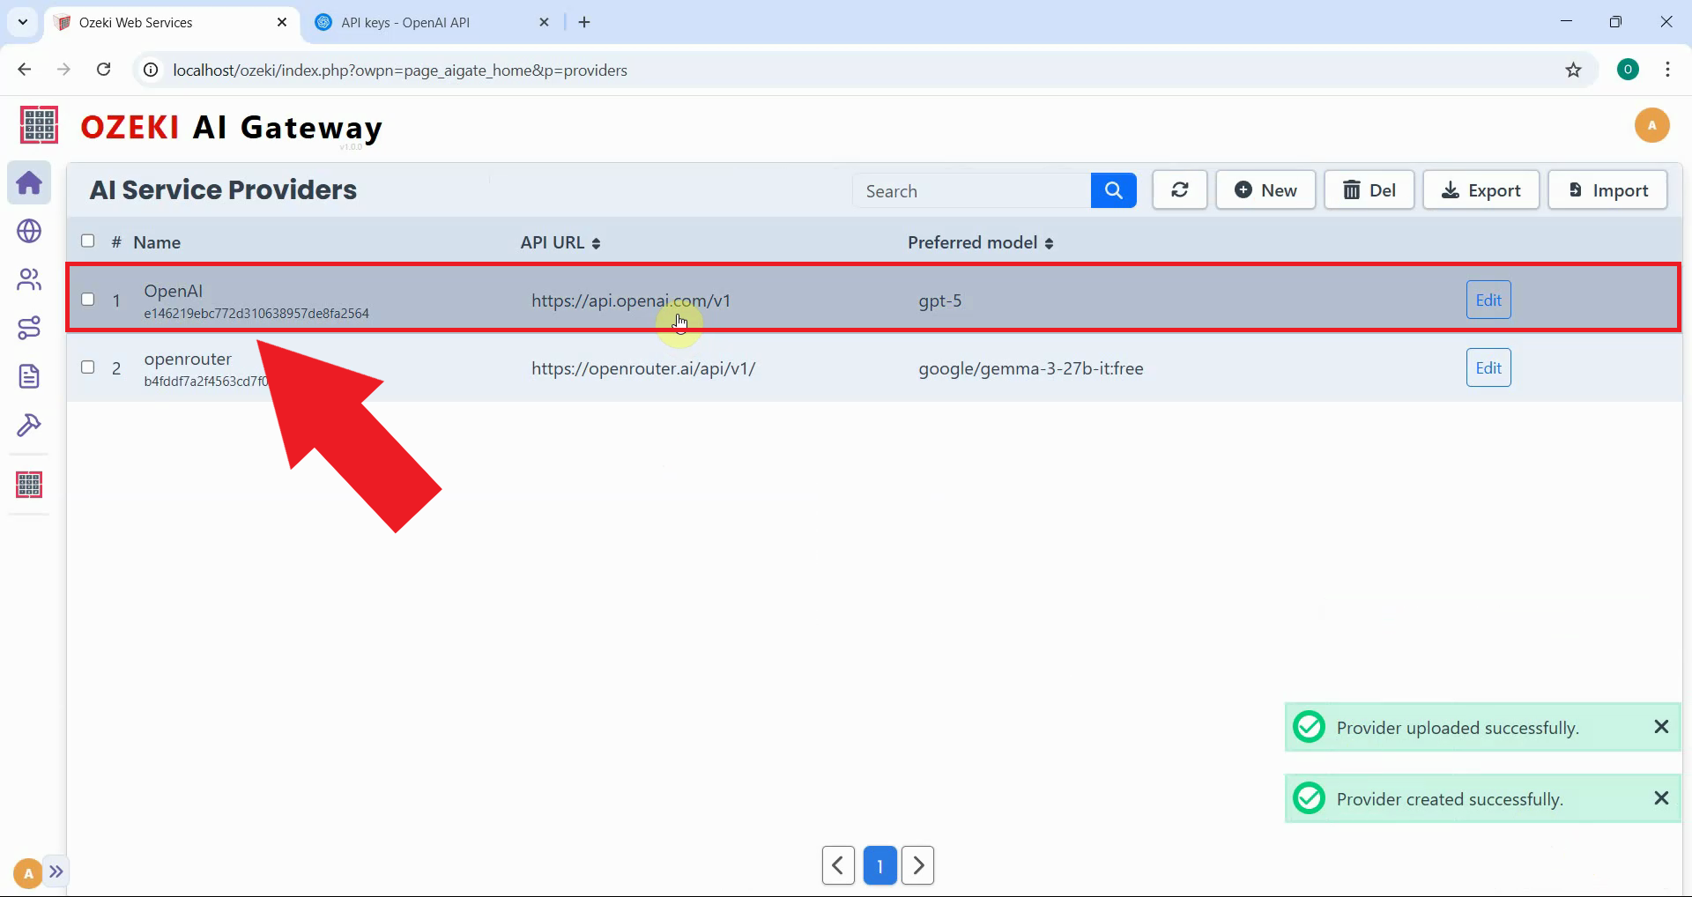Open the Home icon in sidebar
Image resolution: width=1692 pixels, height=897 pixels.
tap(29, 183)
